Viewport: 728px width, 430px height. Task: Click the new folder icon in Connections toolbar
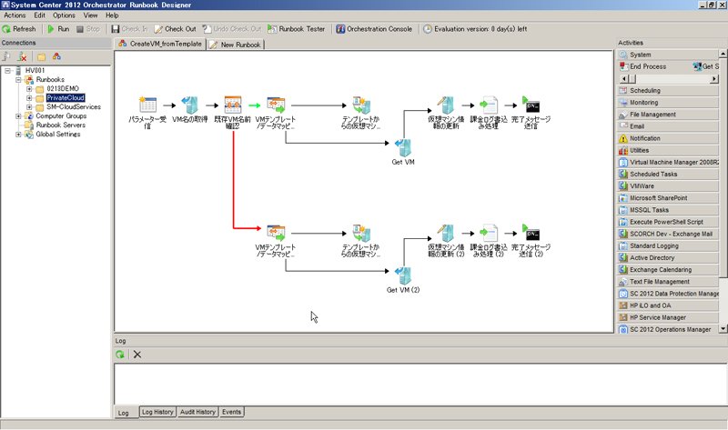coord(41,56)
